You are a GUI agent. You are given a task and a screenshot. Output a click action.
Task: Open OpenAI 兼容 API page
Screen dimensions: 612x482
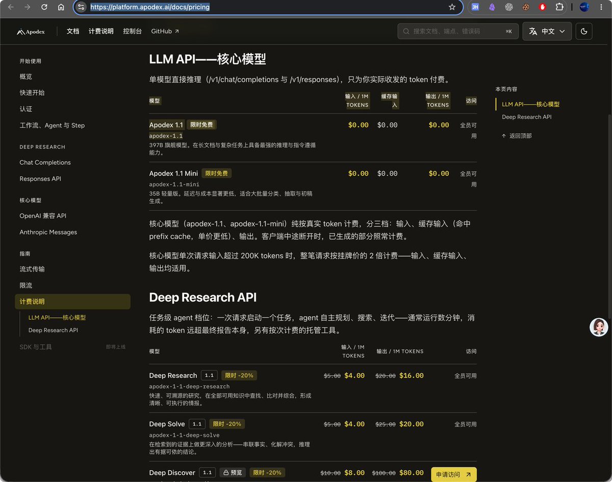click(x=43, y=216)
